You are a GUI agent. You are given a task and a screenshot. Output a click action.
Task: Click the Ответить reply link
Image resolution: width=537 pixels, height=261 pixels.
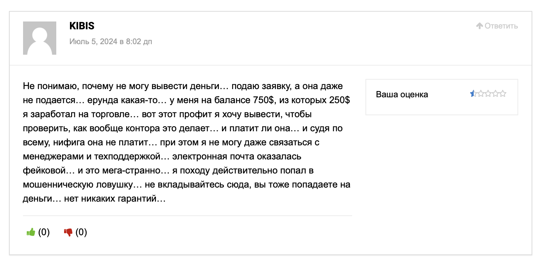501,26
